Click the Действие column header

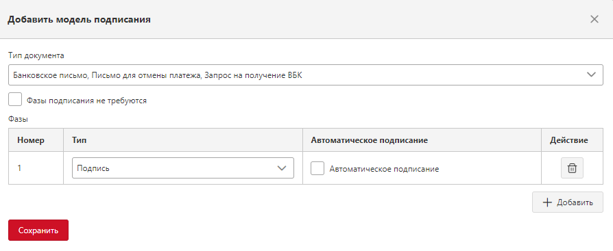(569, 140)
